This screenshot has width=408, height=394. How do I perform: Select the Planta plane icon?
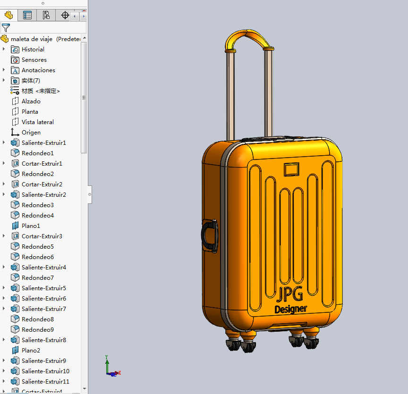click(x=15, y=111)
